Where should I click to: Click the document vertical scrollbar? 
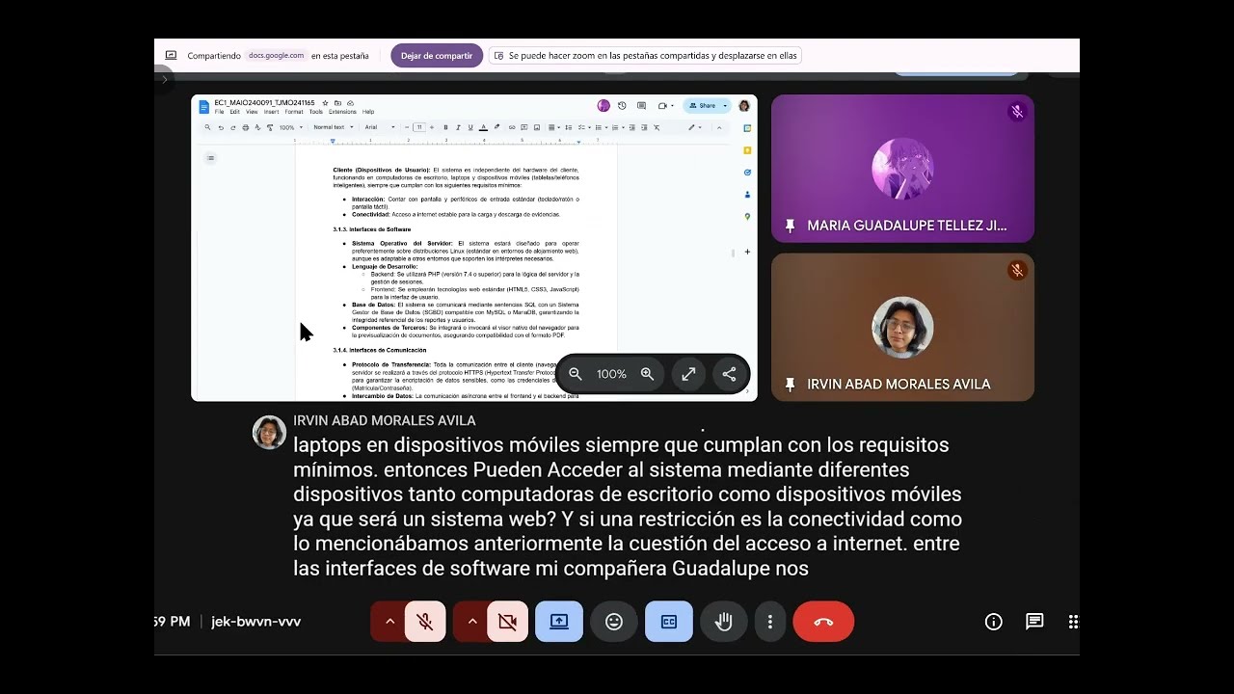(733, 253)
